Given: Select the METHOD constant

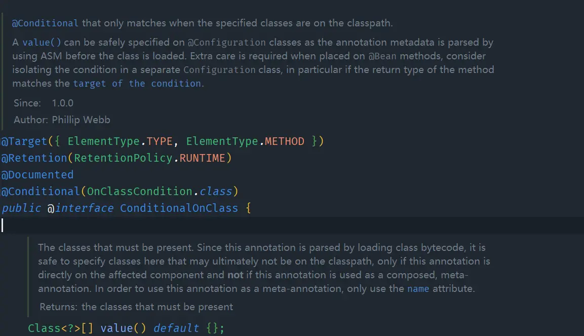Looking at the screenshot, I should point(285,141).
